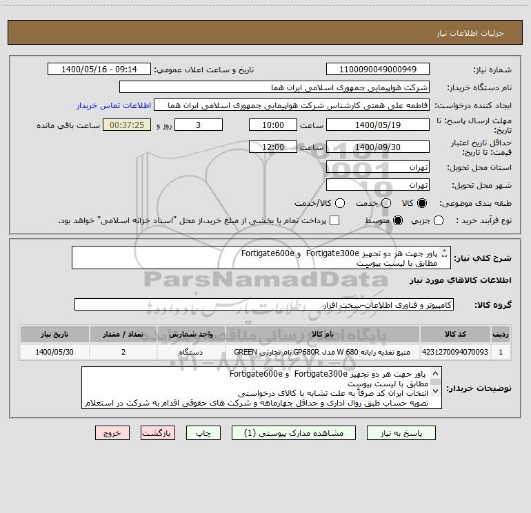Click product code cell 4231270094070093
This screenshot has height=513, width=531.
click(x=455, y=352)
